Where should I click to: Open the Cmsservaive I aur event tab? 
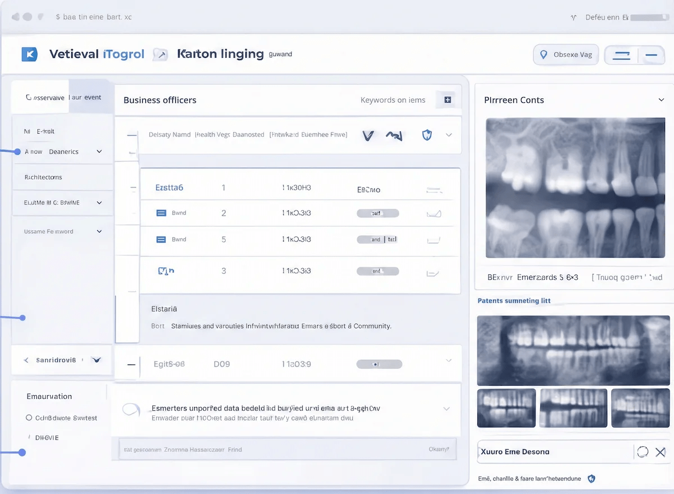(x=63, y=97)
